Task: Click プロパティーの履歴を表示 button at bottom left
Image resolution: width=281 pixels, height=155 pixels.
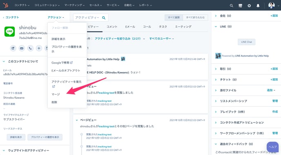Action: 45,137
